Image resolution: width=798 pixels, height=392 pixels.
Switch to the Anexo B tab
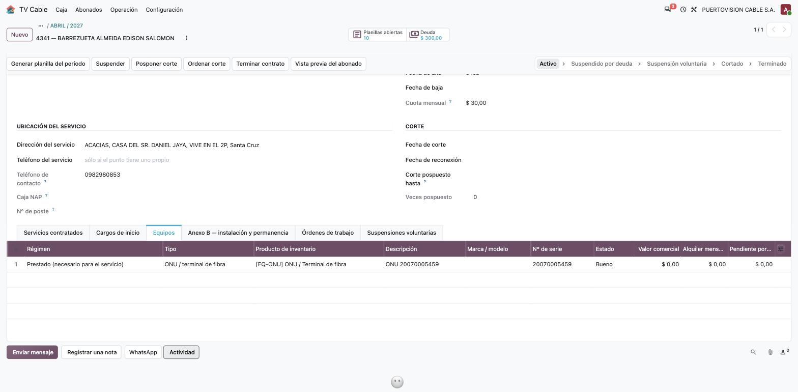coord(238,233)
